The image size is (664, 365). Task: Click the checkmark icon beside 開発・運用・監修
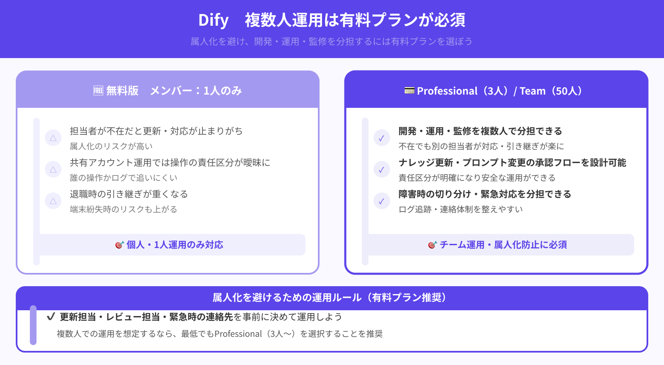click(x=382, y=138)
